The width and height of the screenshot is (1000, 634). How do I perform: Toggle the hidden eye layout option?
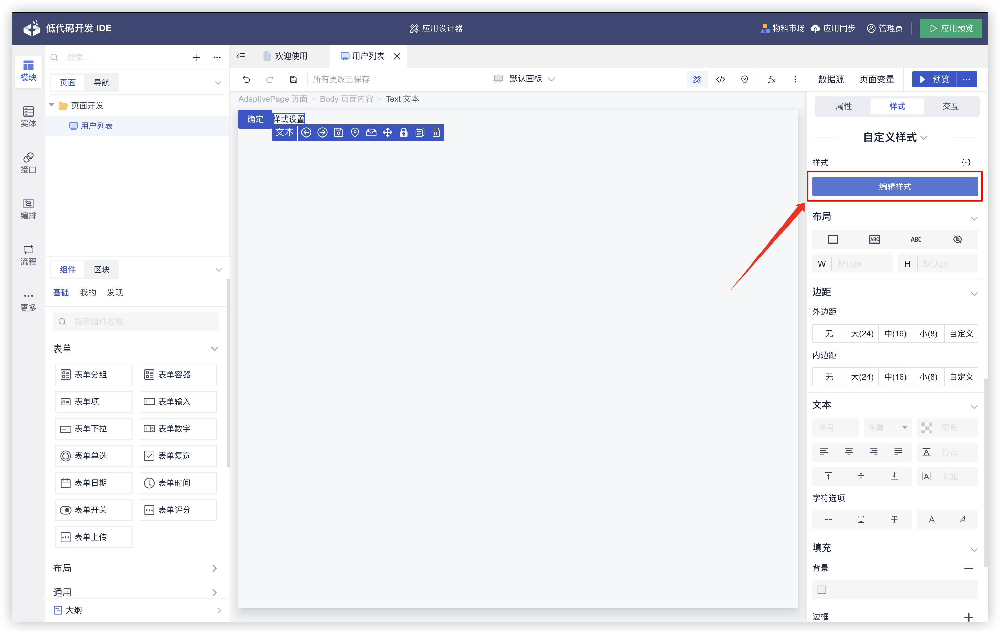pyautogui.click(x=957, y=239)
